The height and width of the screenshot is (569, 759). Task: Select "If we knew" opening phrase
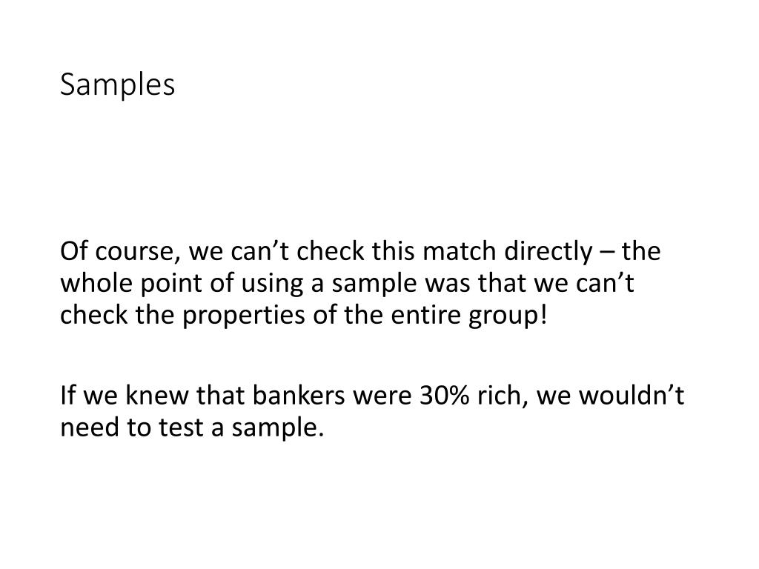click(125, 396)
